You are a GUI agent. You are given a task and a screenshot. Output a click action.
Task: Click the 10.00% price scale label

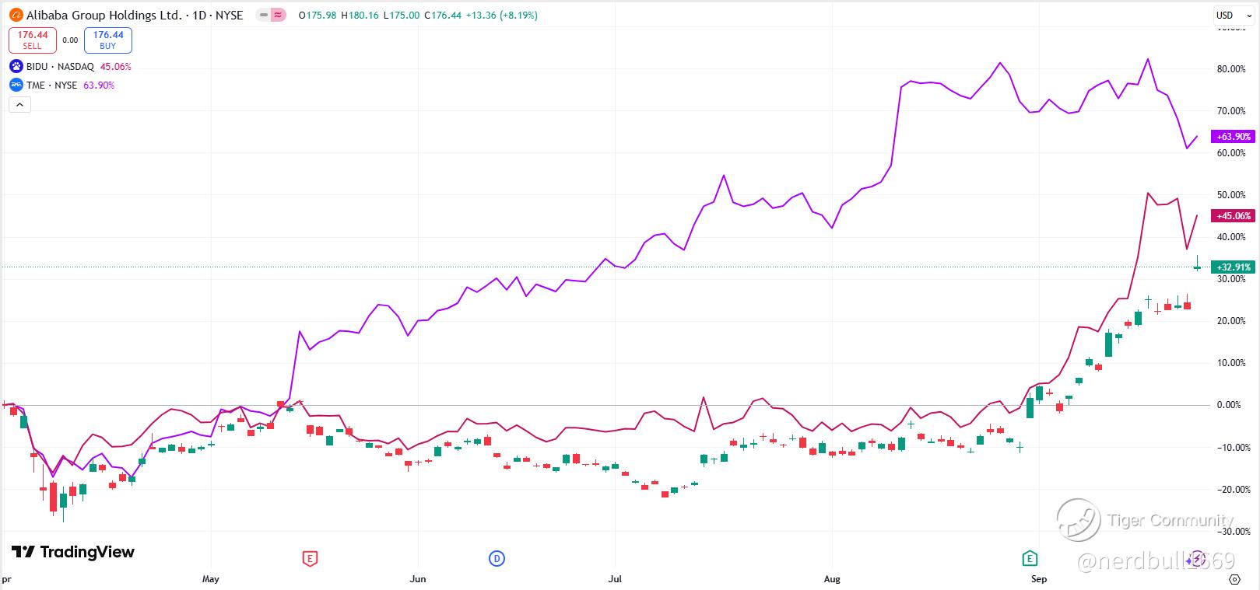coord(1231,363)
